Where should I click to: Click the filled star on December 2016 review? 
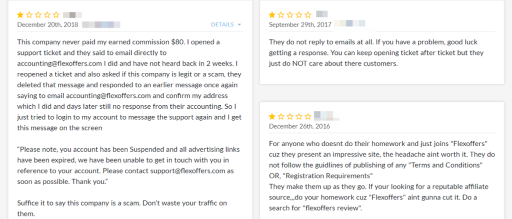pyautogui.click(x=273, y=116)
